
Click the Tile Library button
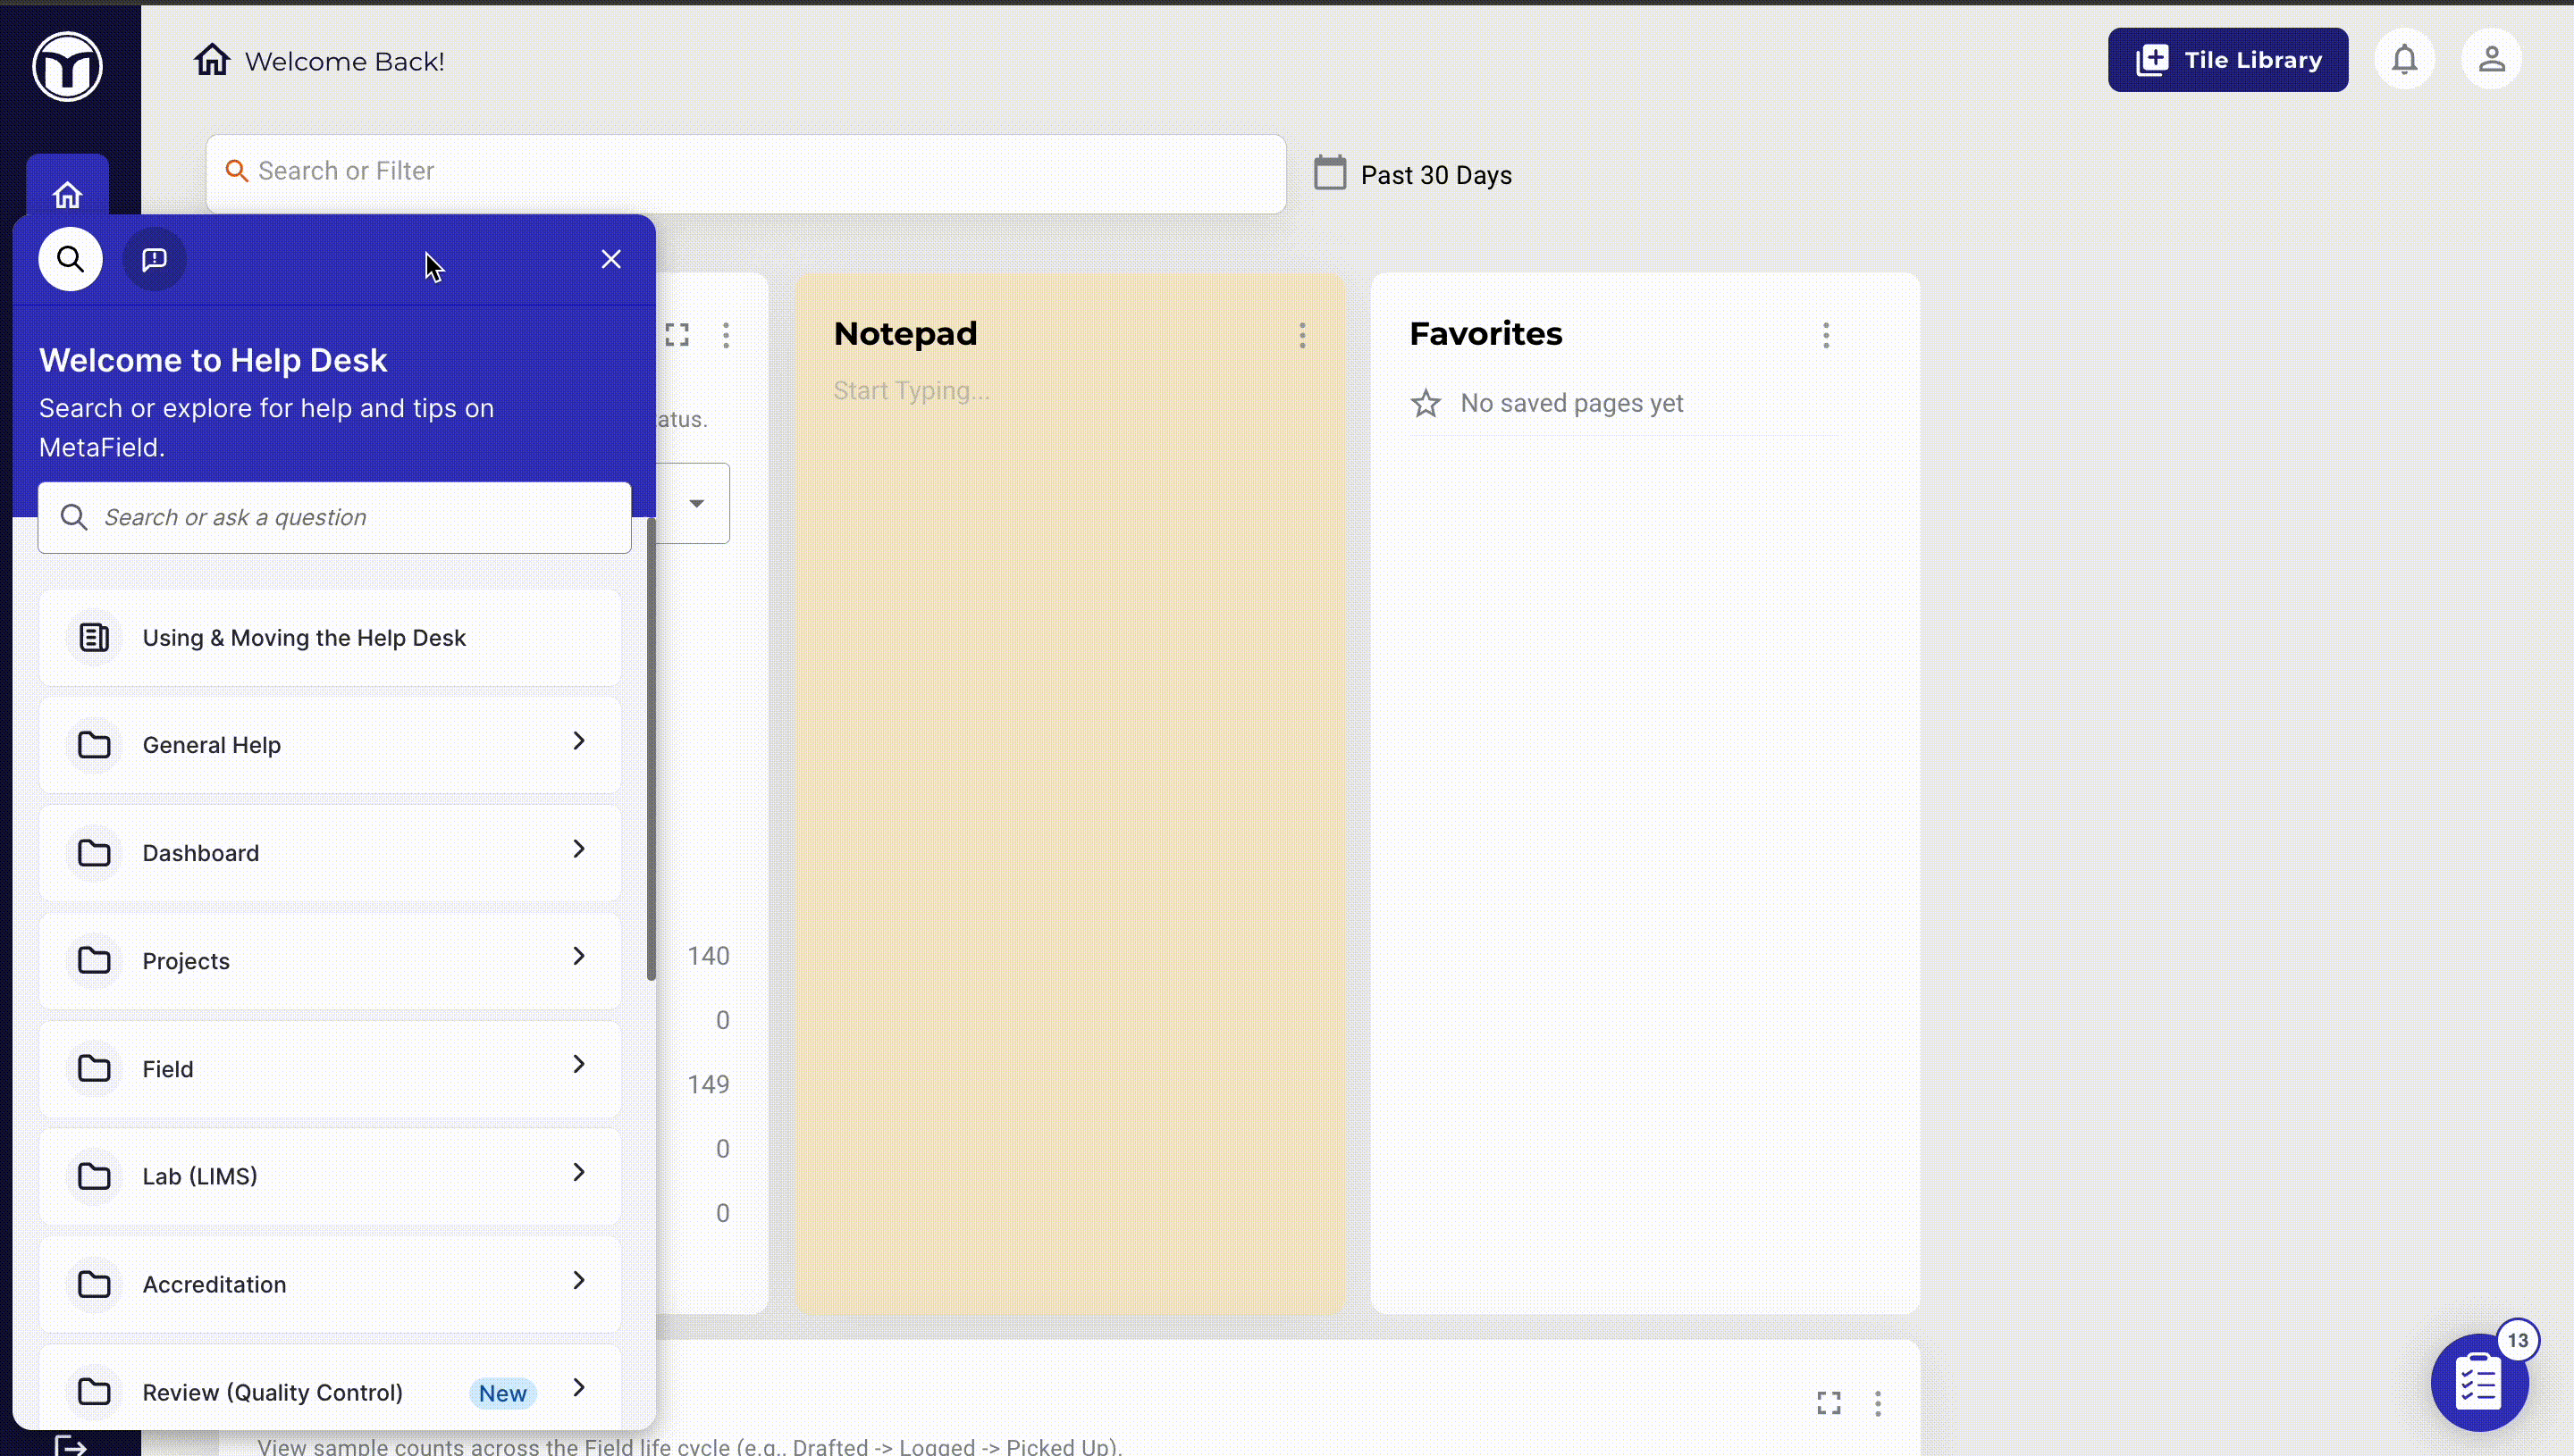point(2227,60)
